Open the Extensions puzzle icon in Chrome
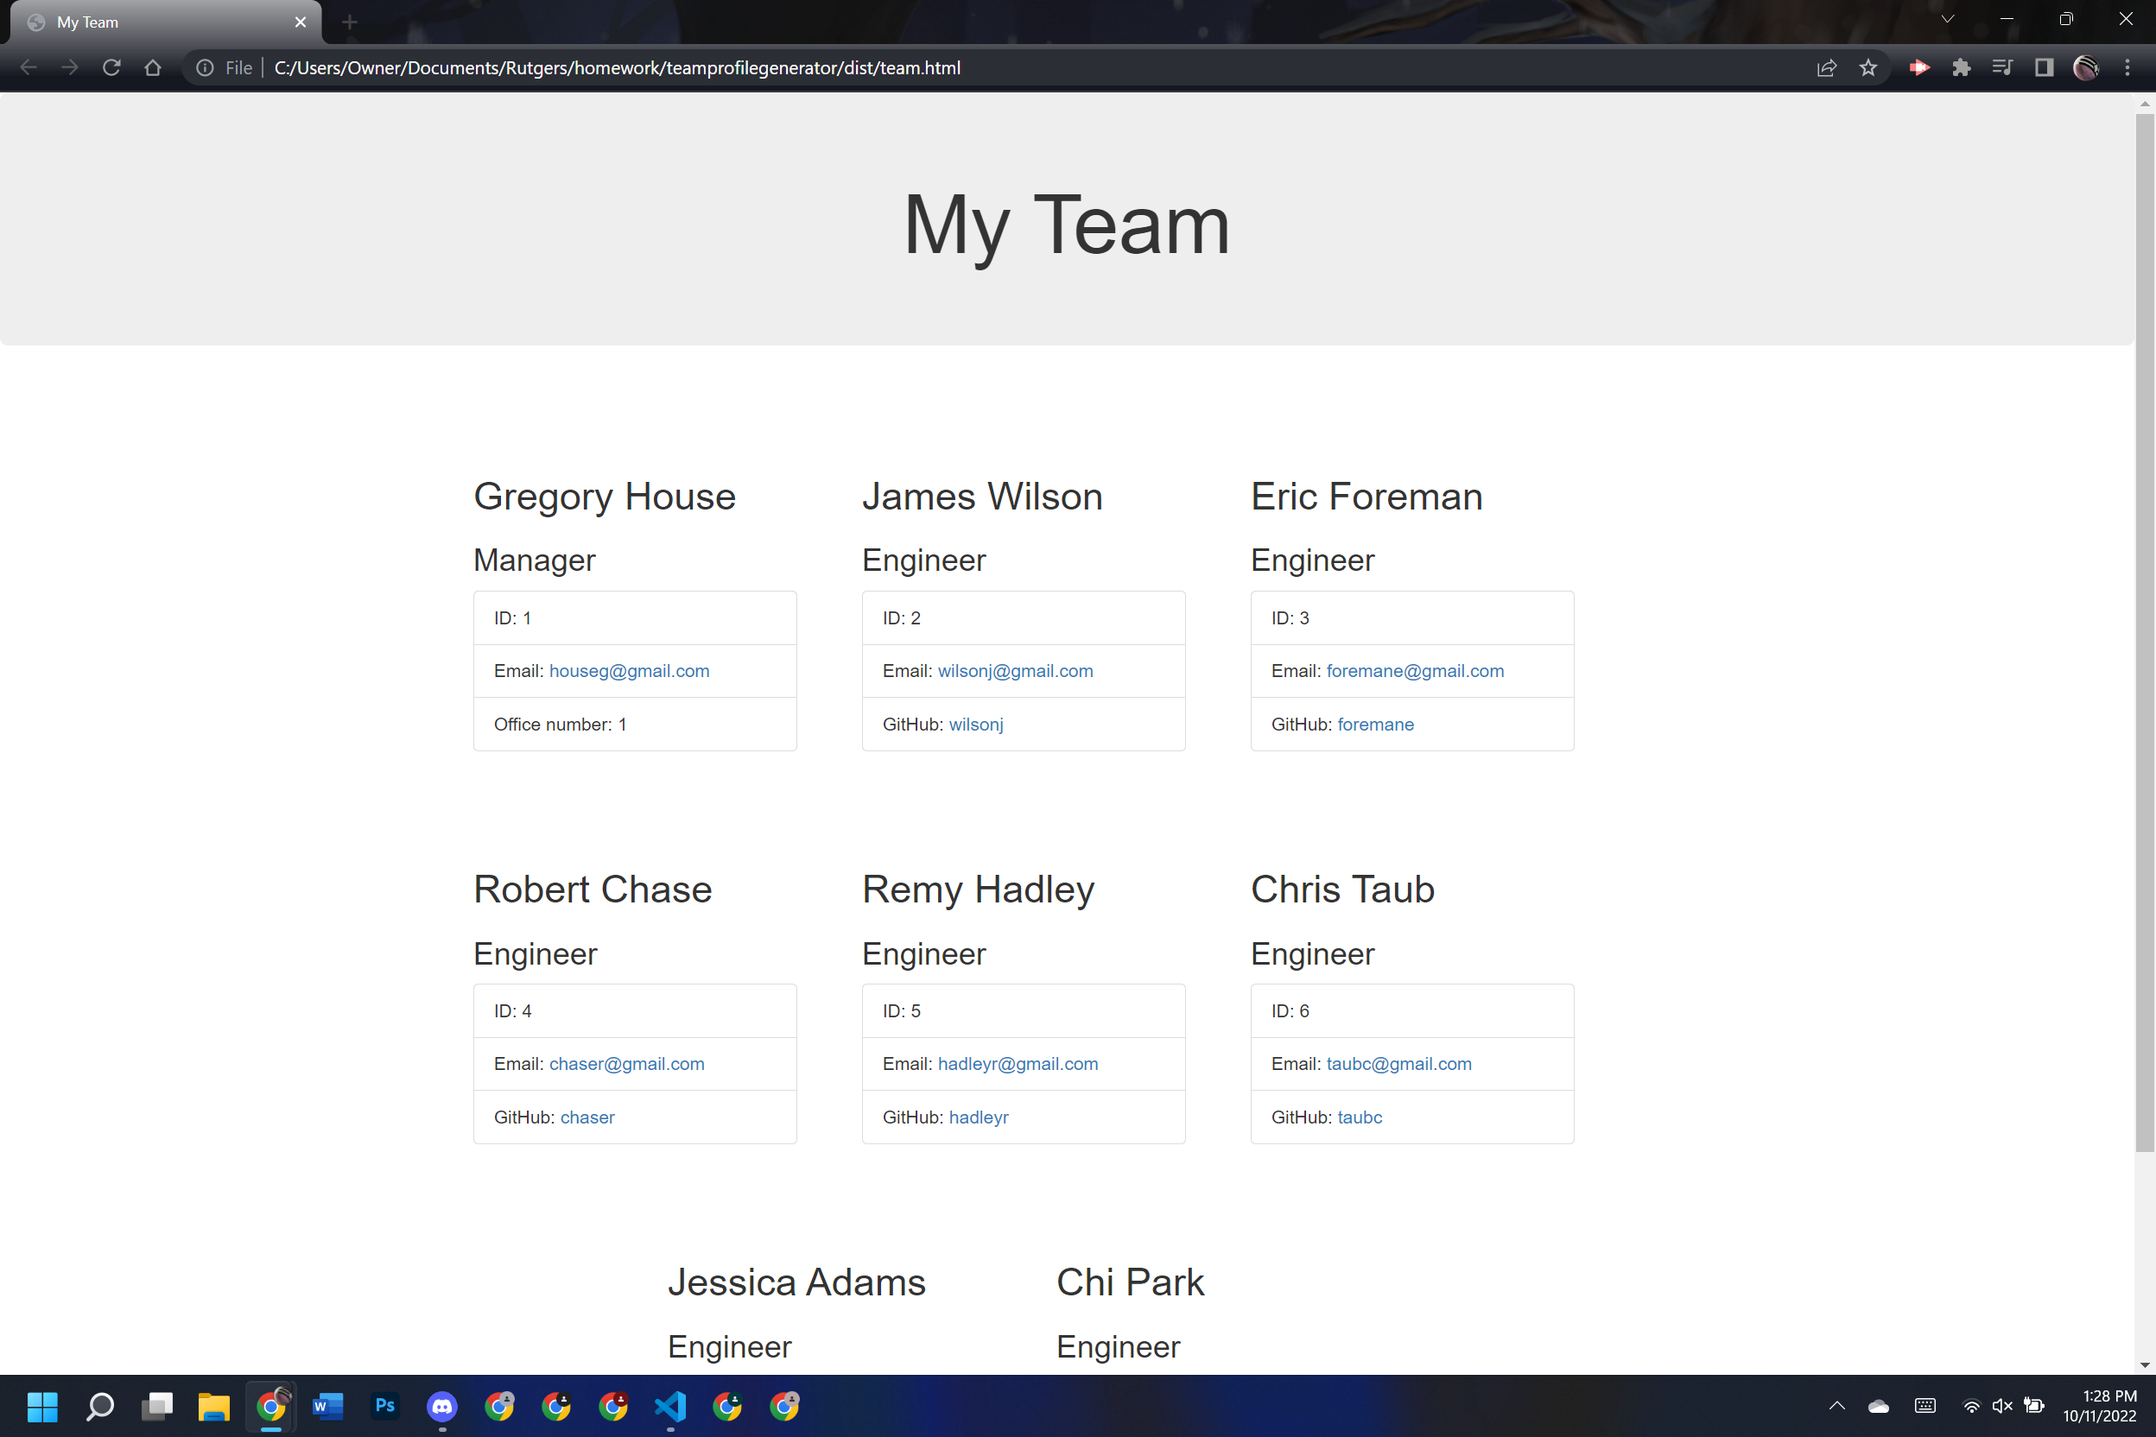 [1963, 66]
